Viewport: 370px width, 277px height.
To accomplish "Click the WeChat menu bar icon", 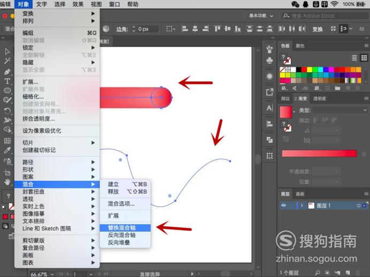I will point(295,4).
